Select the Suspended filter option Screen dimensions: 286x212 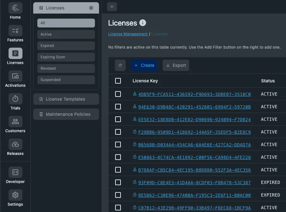(66, 80)
